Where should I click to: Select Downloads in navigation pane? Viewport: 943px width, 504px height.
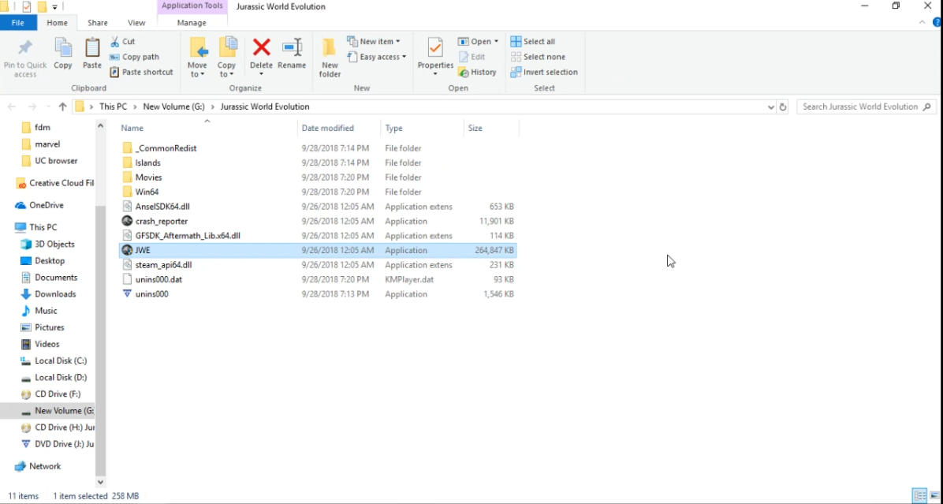pyautogui.click(x=54, y=294)
